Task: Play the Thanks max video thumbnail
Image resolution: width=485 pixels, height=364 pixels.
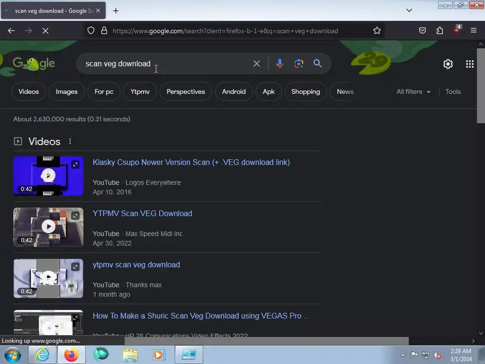Action: tap(48, 278)
